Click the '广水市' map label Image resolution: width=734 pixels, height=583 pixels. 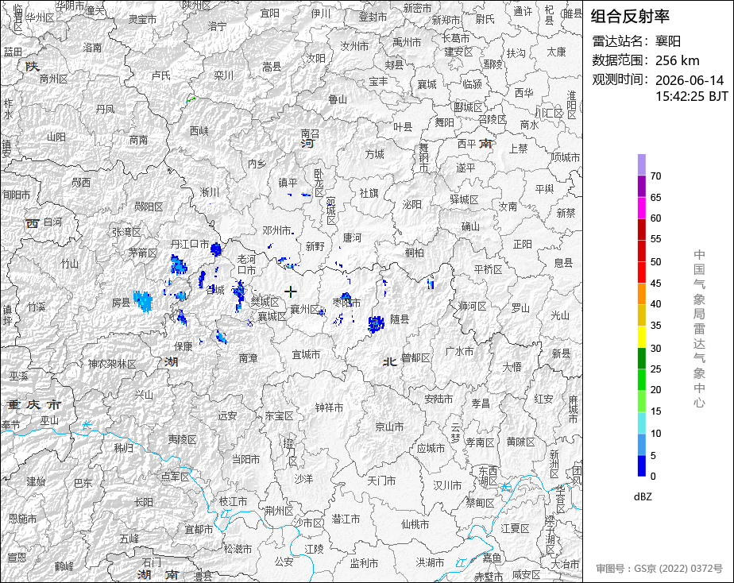[459, 351]
